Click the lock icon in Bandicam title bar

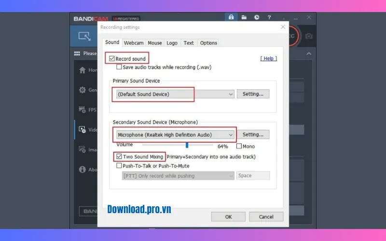click(231, 17)
